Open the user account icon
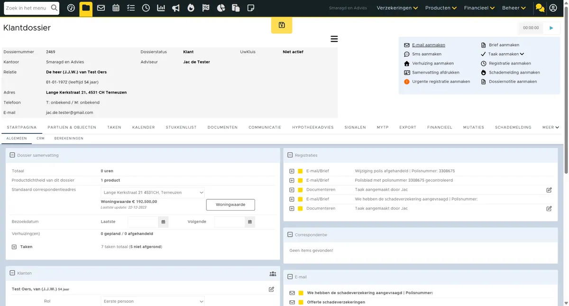569x306 pixels. [553, 8]
